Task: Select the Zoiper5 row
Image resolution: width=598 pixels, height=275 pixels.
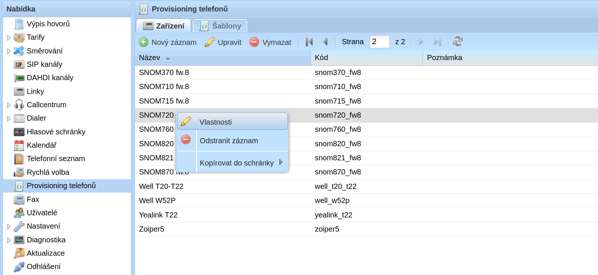Action: pos(366,229)
